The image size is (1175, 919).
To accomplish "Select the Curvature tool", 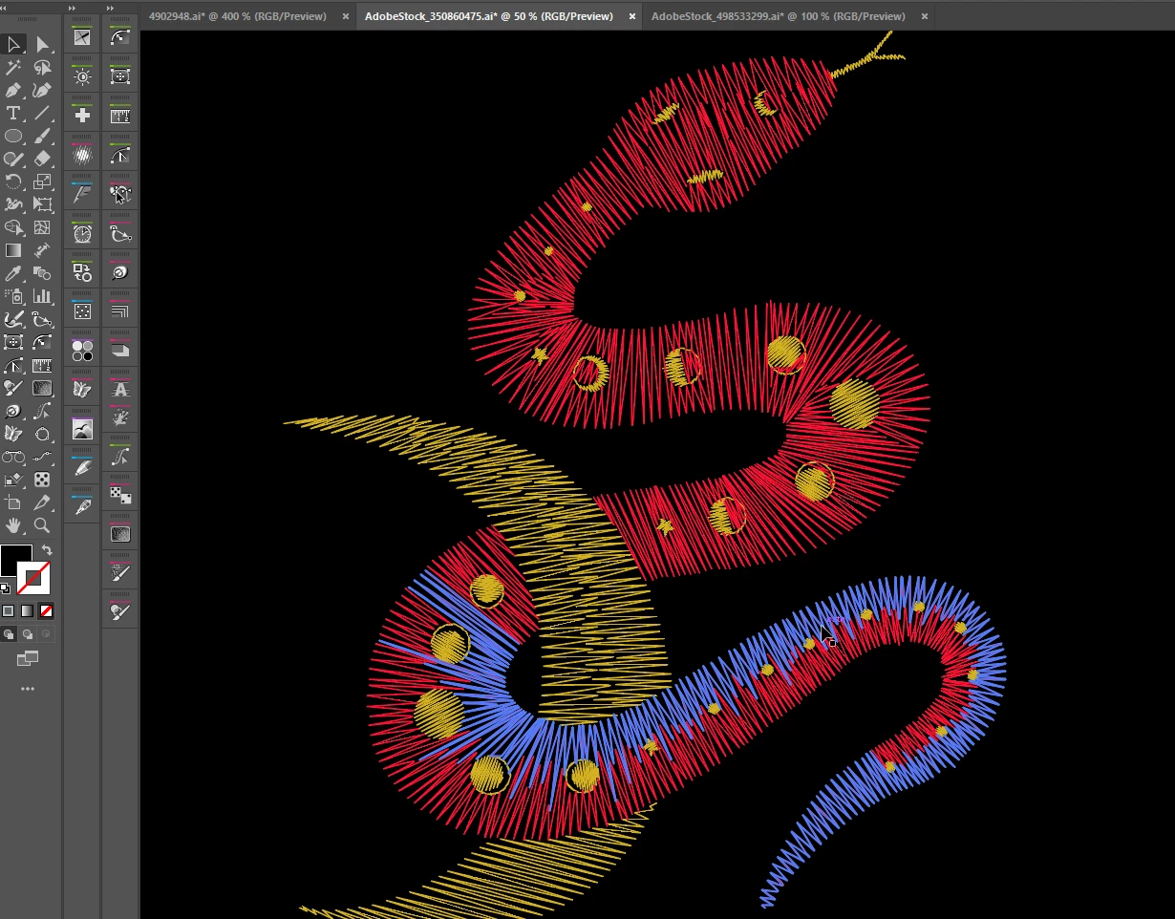I will (x=42, y=90).
